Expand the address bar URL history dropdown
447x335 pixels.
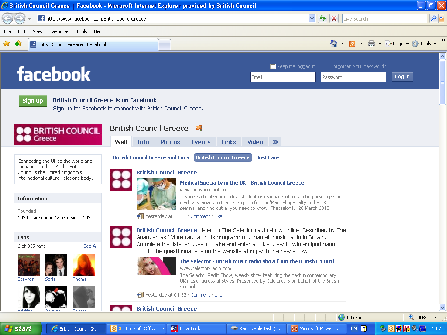tap(312, 18)
